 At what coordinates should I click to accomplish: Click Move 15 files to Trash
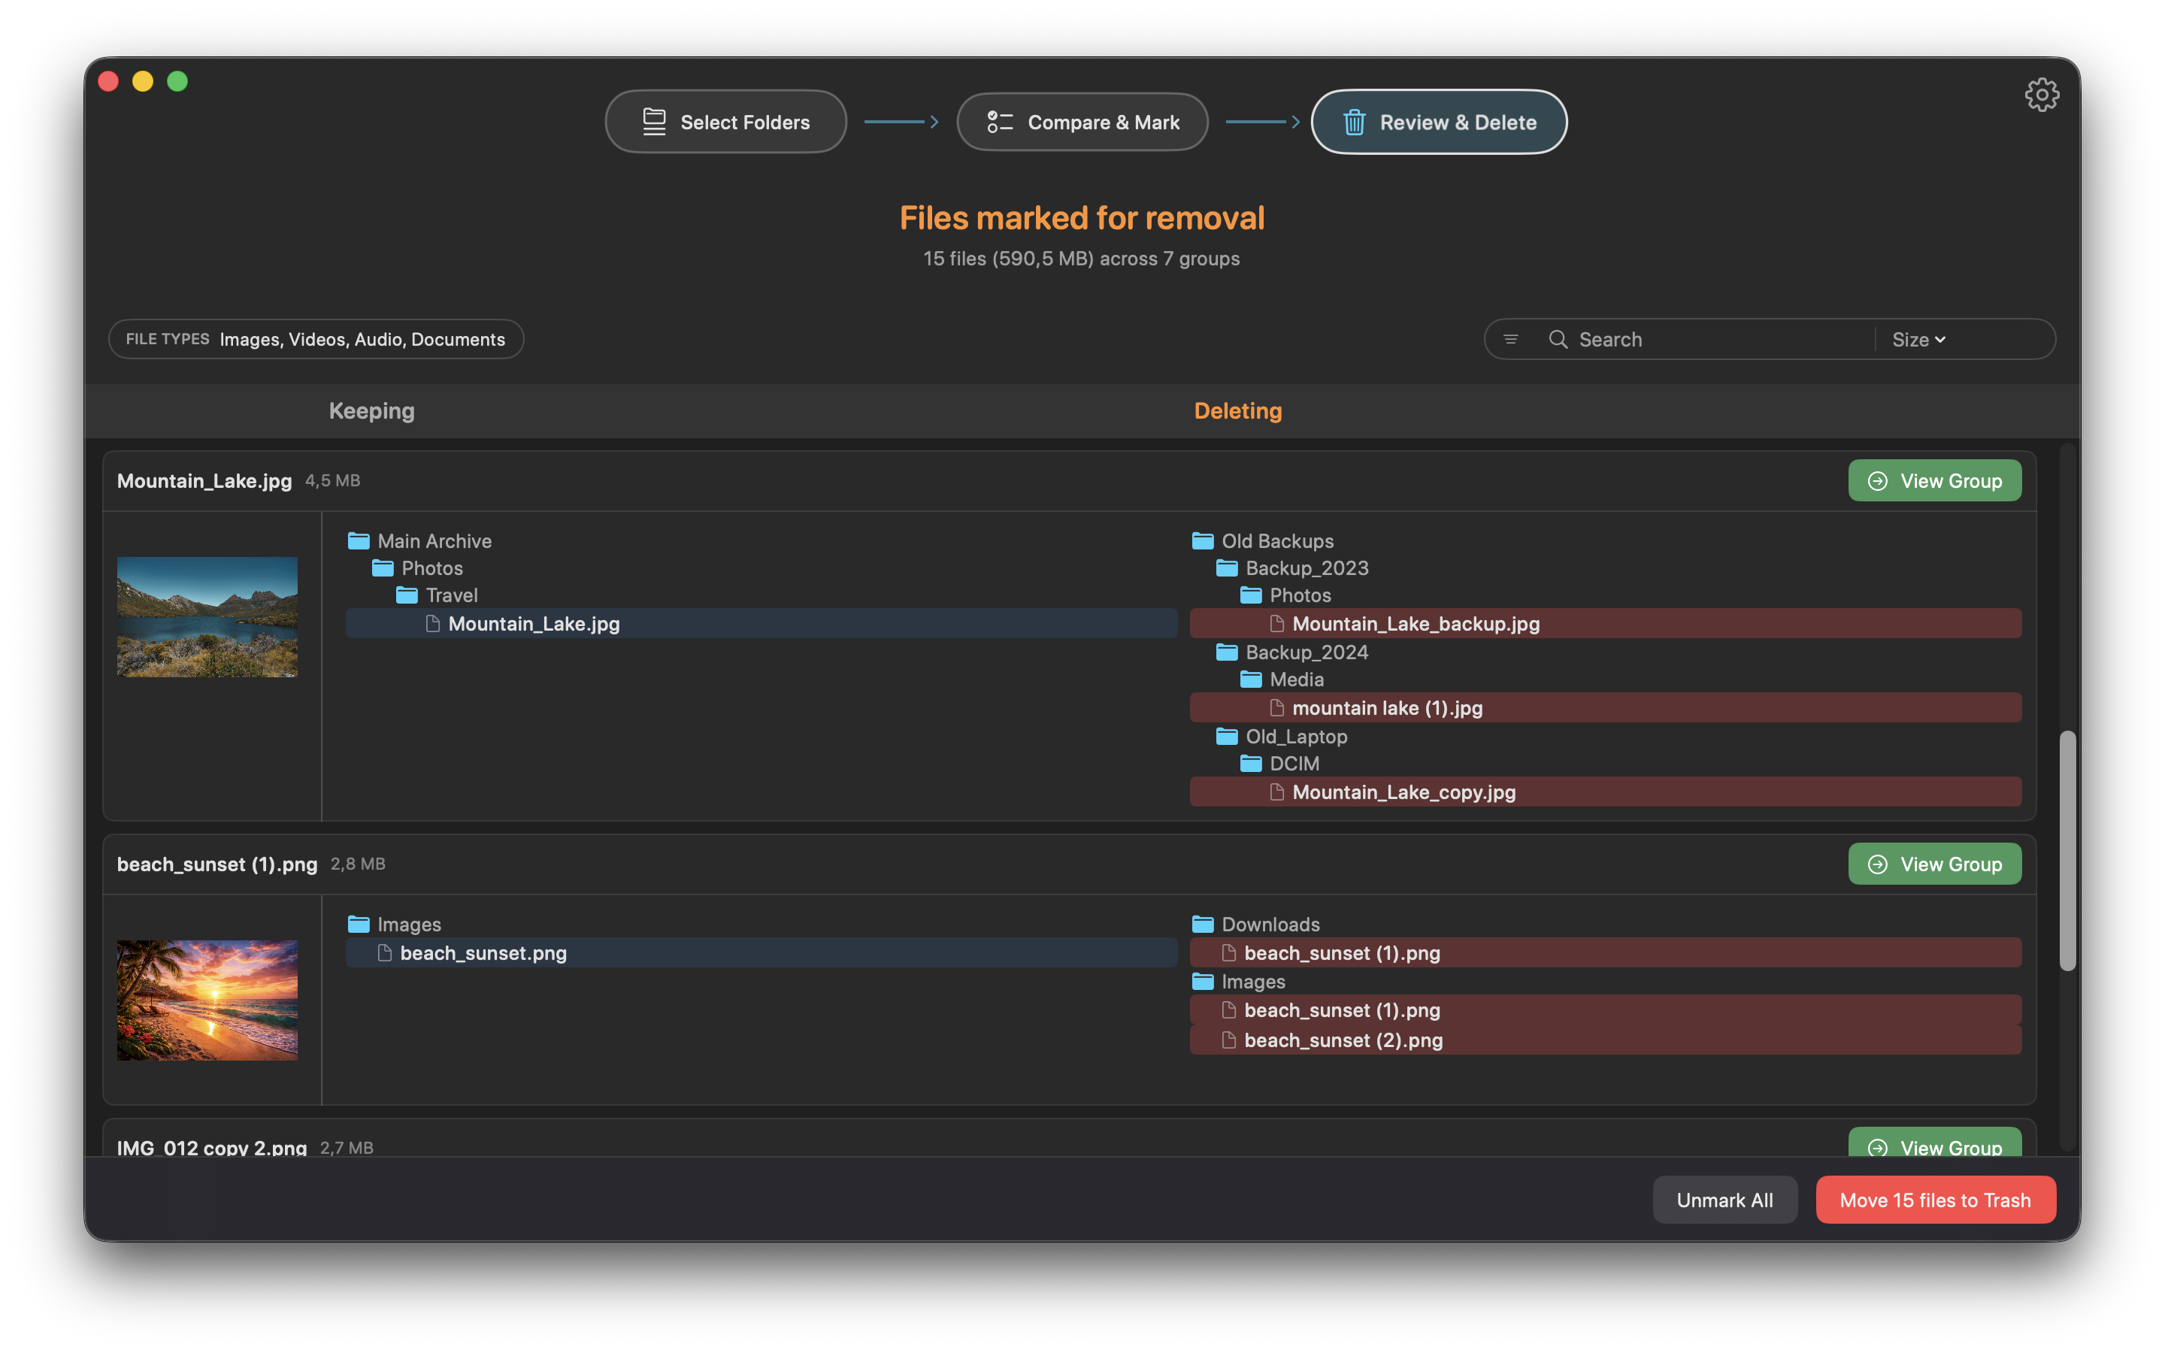[1935, 1199]
